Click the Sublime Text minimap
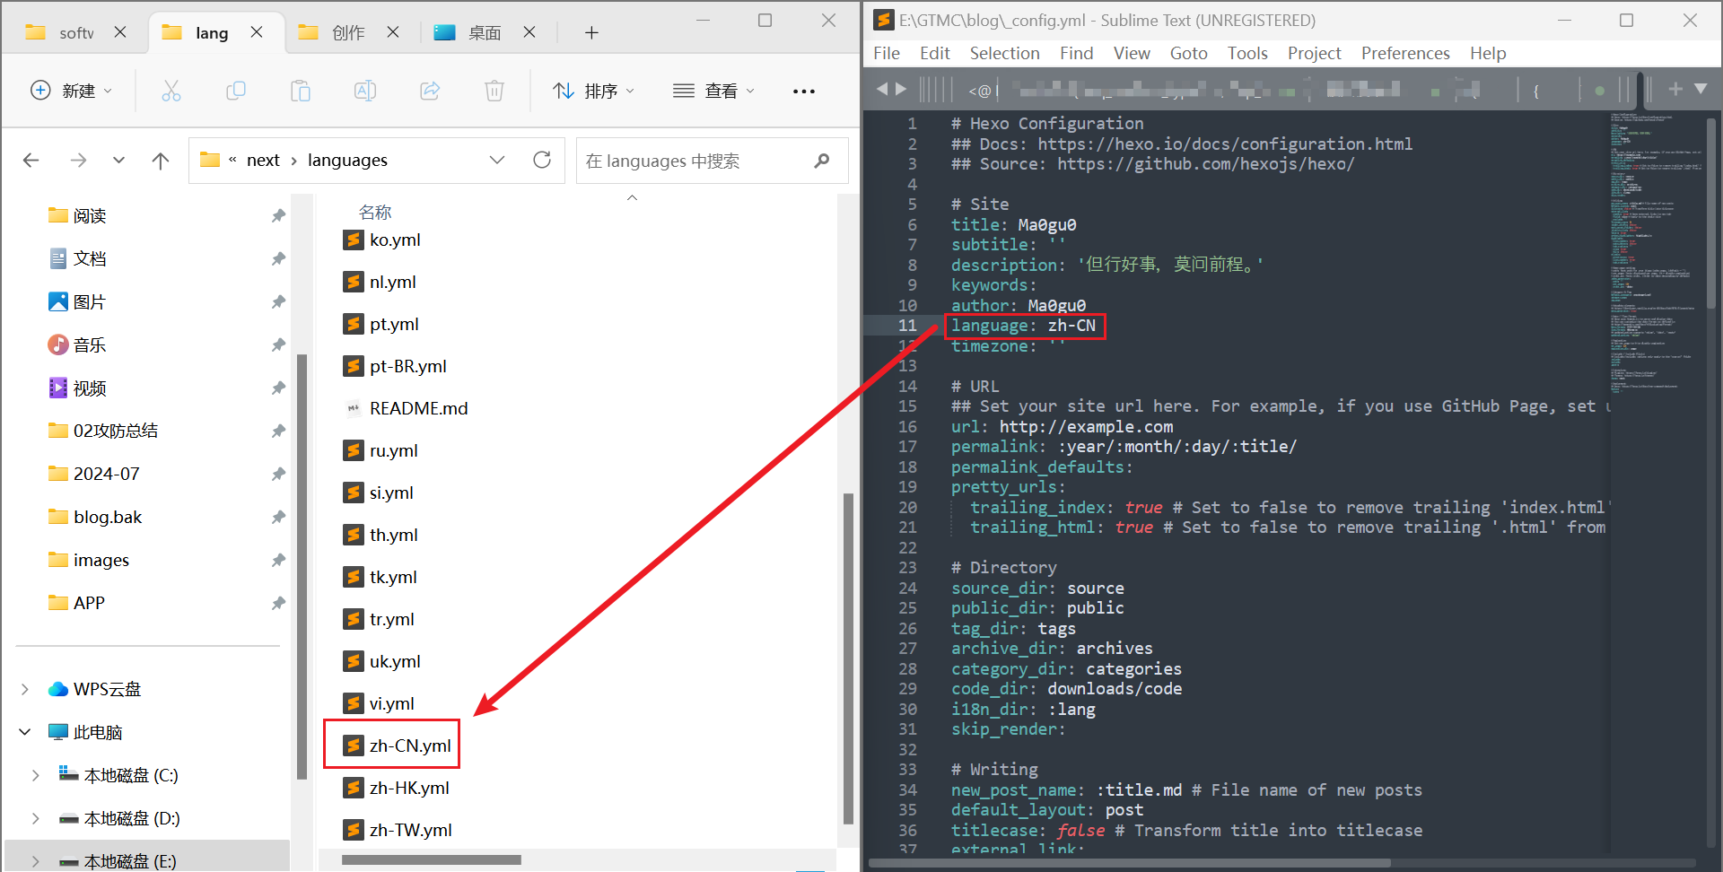The image size is (1723, 872). click(x=1654, y=253)
